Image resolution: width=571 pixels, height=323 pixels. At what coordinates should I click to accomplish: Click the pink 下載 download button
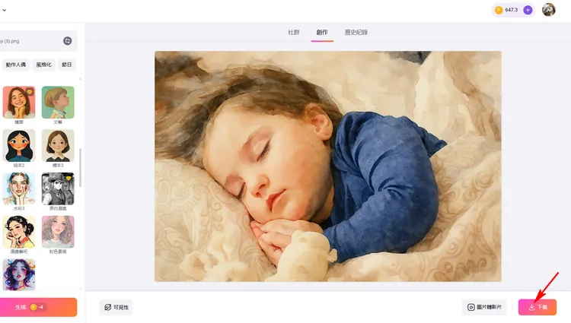click(538, 307)
